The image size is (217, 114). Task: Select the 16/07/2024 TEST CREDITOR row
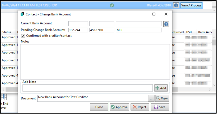pos(102,5)
